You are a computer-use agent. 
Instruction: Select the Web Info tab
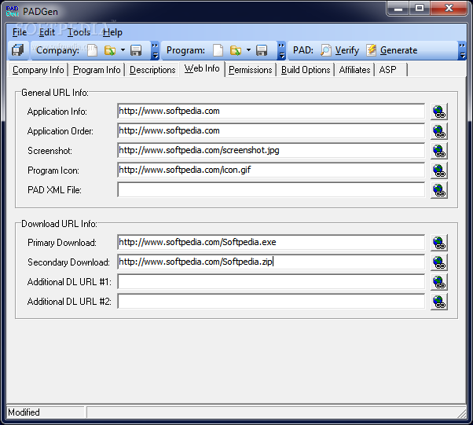(x=202, y=68)
